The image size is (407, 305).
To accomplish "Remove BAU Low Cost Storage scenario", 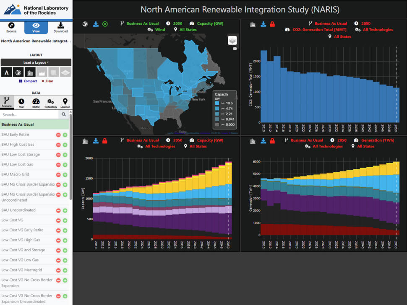I will 58,155.
